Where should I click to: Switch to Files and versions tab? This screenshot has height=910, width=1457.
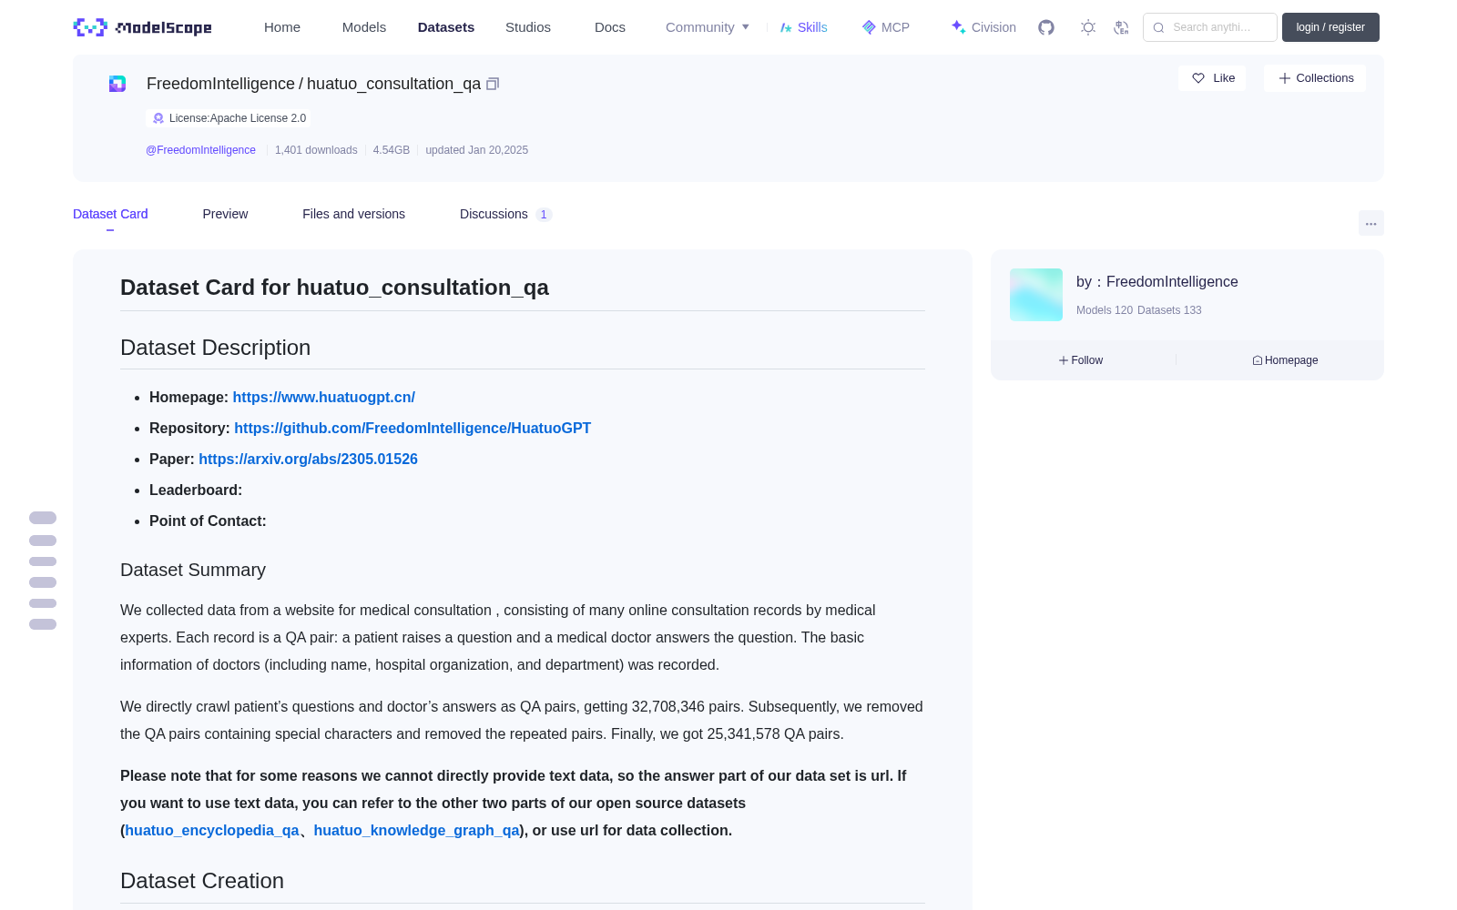(353, 214)
